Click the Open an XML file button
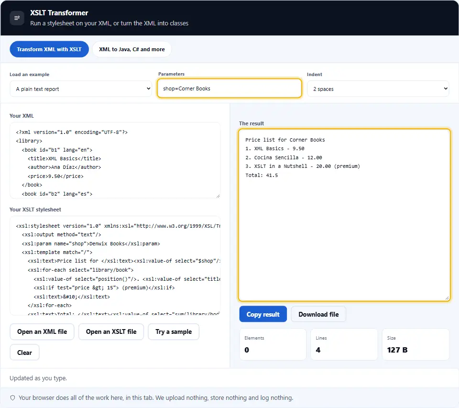459x408 pixels. coord(42,331)
